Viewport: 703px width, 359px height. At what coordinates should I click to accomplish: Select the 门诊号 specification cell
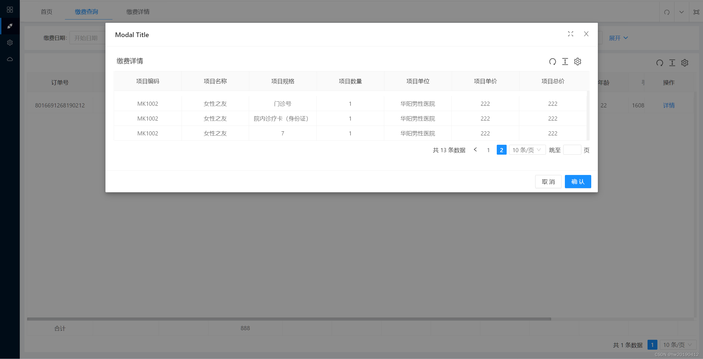pos(283,104)
